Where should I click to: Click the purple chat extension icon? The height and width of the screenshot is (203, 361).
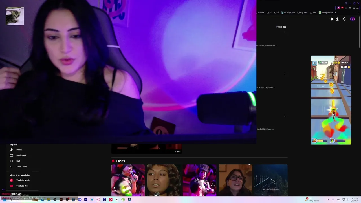point(338,8)
